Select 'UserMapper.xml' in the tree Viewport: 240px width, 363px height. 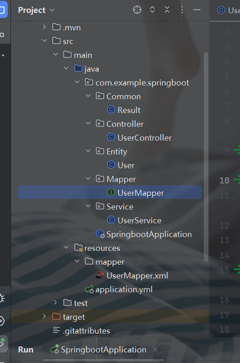[x=137, y=276]
